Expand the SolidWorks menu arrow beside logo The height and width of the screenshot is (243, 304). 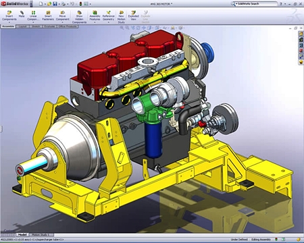[x=31, y=4]
